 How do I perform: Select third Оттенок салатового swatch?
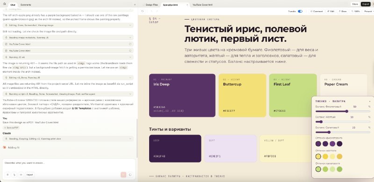pyautogui.click(x=332, y=169)
